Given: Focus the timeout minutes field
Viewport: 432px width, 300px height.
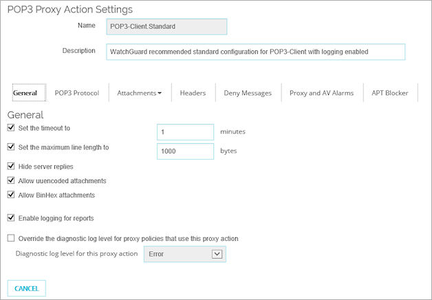Looking at the screenshot, I should [185, 131].
